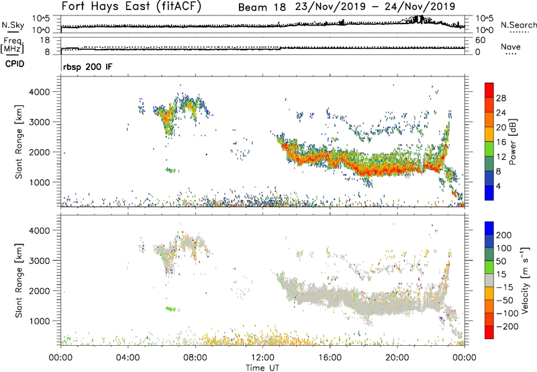Click the 'rbsp 200 IF' text
This screenshot has width=537, height=372.
87,66
